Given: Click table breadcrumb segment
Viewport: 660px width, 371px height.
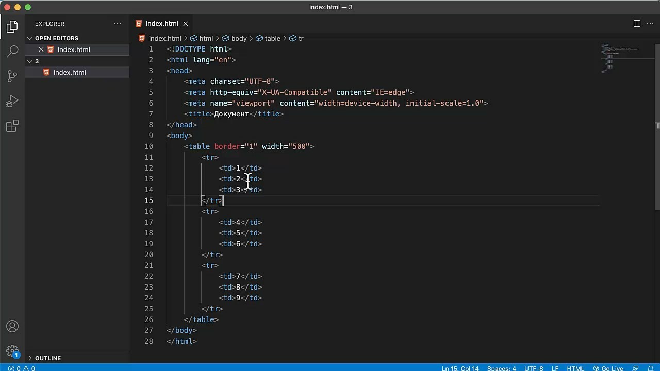Looking at the screenshot, I should 272,39.
